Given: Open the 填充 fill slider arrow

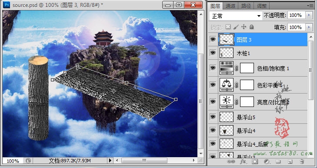Looking at the screenshot, I should point(309,27).
